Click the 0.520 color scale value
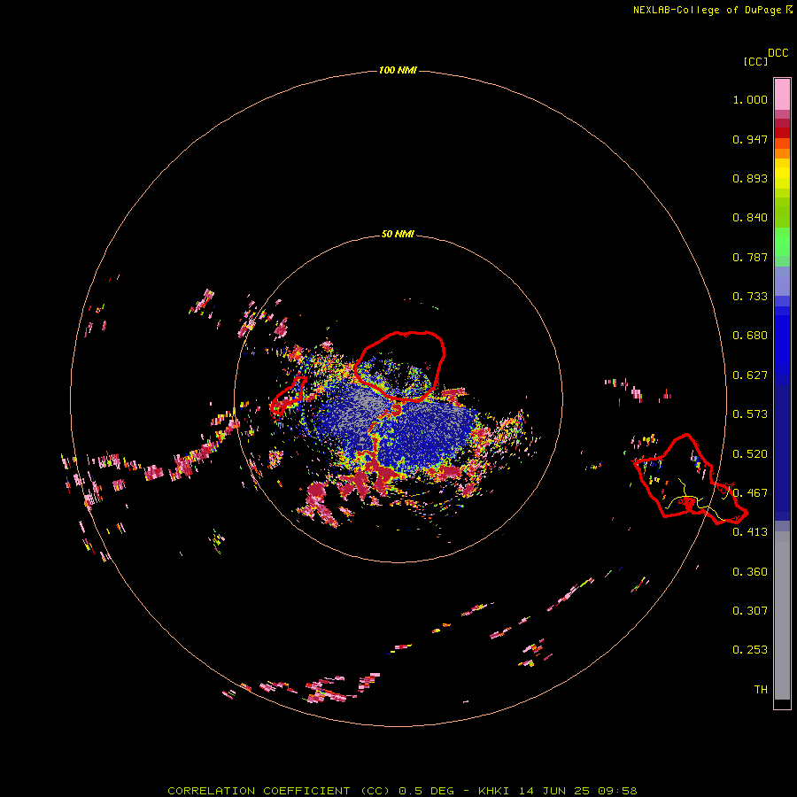The height and width of the screenshot is (797, 797). (750, 454)
